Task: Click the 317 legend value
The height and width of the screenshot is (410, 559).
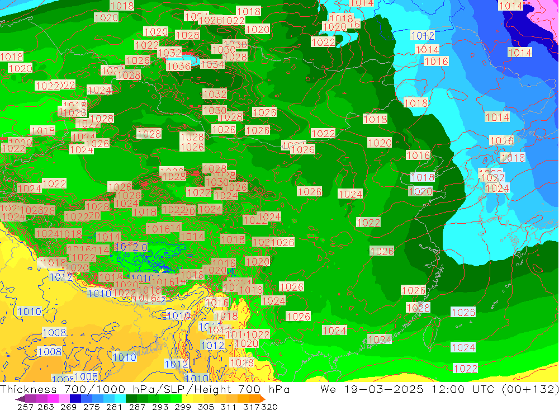Action: pos(252,407)
